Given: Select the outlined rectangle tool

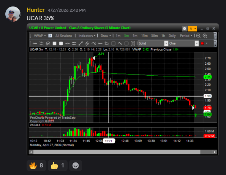Looking at the screenshot, I should tap(114, 43).
